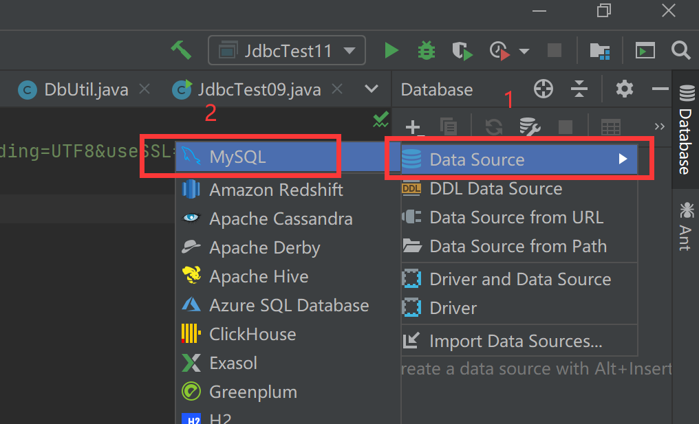The width and height of the screenshot is (699, 424).
Task: Click the Profiler run icon
Action: 499,50
